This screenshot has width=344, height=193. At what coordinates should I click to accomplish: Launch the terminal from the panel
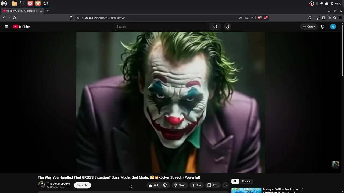(22, 3)
